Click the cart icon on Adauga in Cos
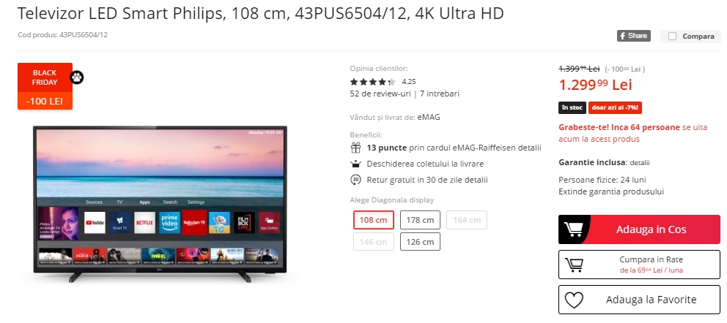Viewport: 727px width, 323px height. 574,229
